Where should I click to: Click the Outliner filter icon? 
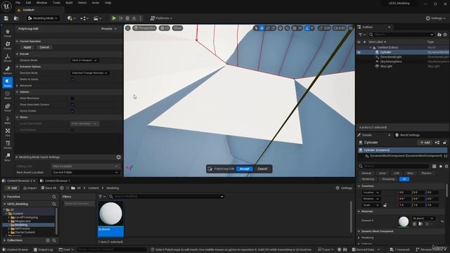point(361,34)
